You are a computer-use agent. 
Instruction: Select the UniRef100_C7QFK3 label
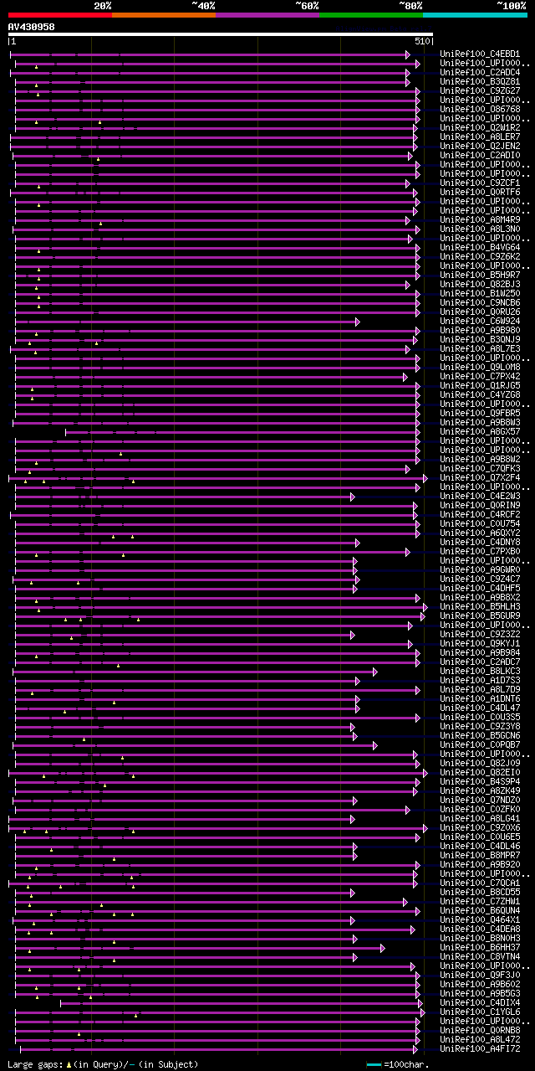click(480, 469)
